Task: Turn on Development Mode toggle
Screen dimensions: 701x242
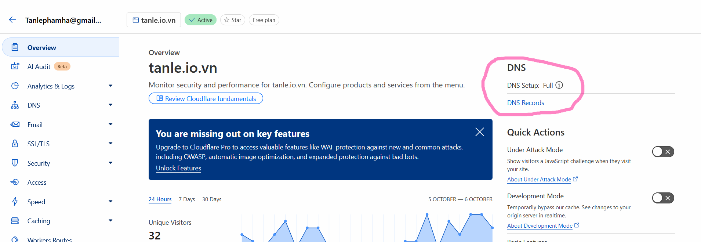Action: tap(663, 198)
